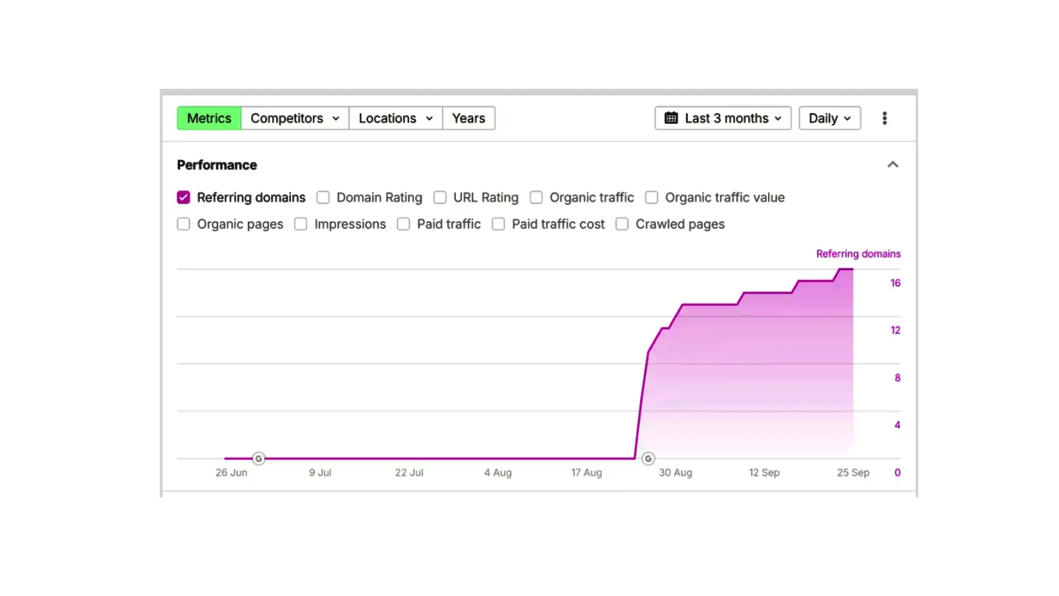Select the Metrics tab
Viewport: 1059px width, 596px height.
click(x=209, y=118)
